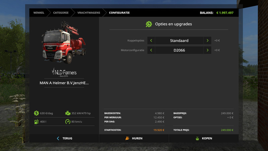Click the engine power icon
This screenshot has width=268, height=151.
point(68,113)
